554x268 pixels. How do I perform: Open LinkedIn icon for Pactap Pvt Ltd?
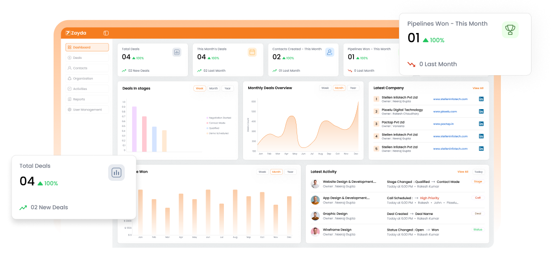(481, 124)
